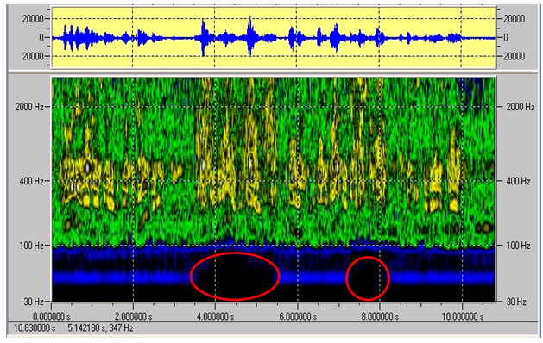Click the spectrogram display panel

pos(274,189)
